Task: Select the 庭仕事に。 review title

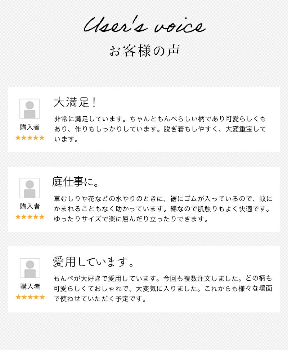Action: pos(75,182)
